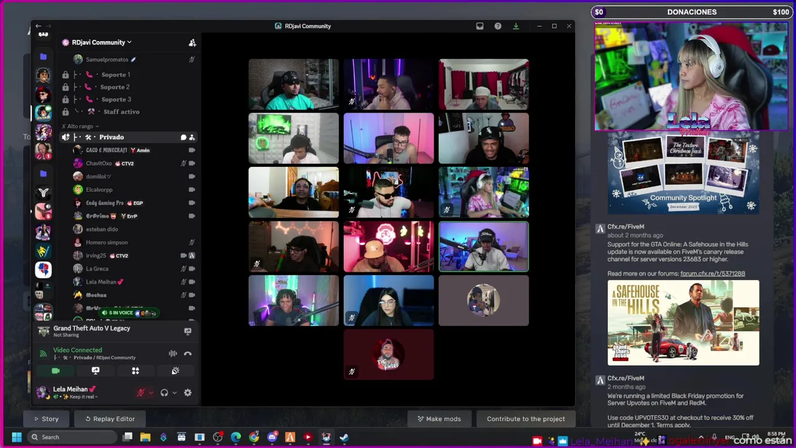Open File Explorer from the taskbar
The height and width of the screenshot is (448, 796).
145,437
